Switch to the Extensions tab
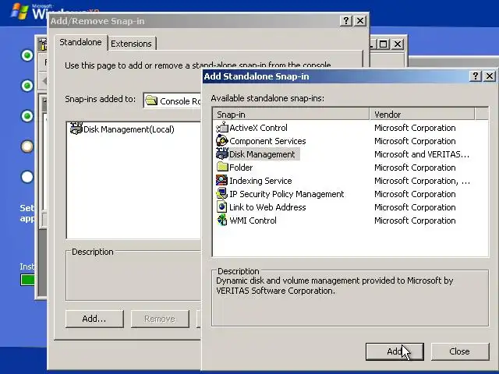Screen dimensions: 499x374 (131, 44)
